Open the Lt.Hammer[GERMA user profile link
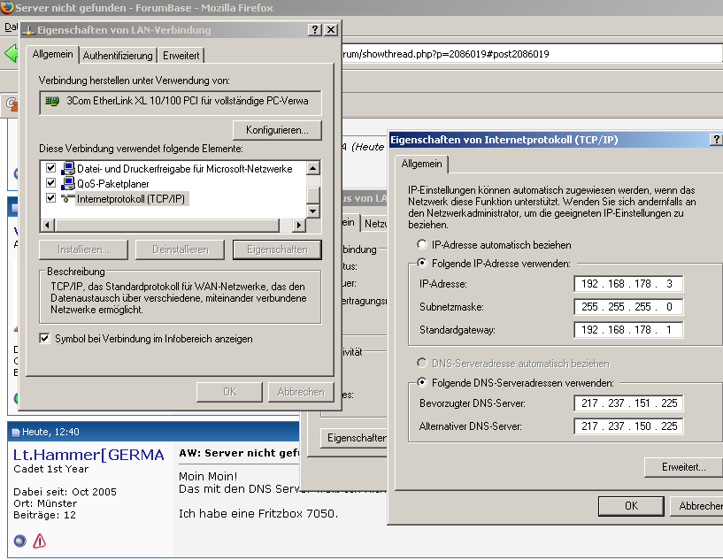The width and height of the screenshot is (723, 560). [x=88, y=455]
